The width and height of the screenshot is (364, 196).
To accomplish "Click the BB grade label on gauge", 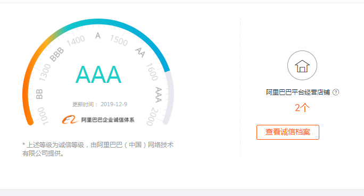I will [39, 94].
